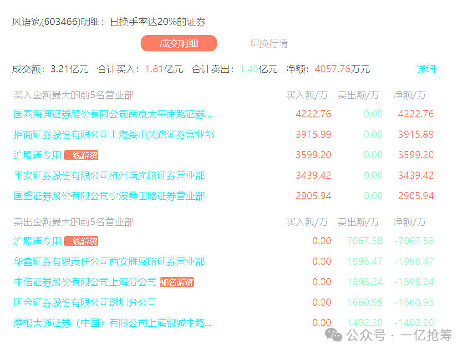Open 招商证券 上海娄山关路 branch link

pos(114,135)
